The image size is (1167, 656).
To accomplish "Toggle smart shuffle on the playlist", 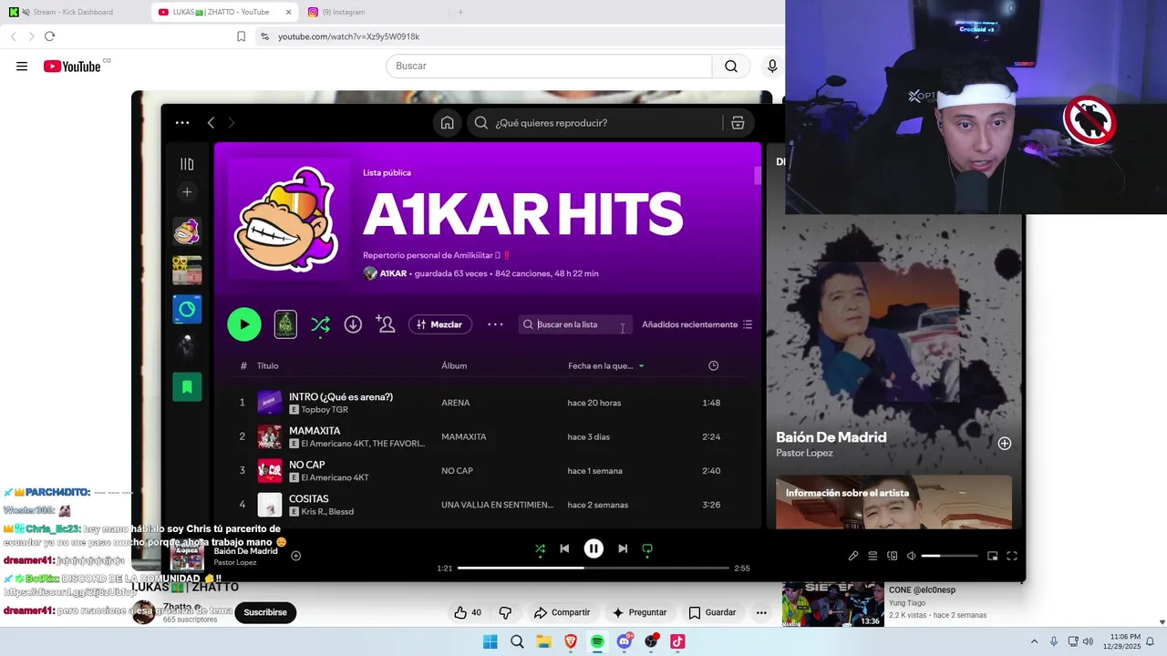I will click(x=320, y=324).
